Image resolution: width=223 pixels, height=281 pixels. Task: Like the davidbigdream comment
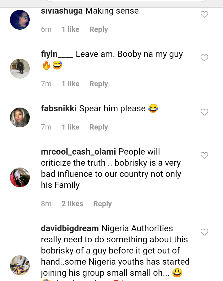pos(204,232)
